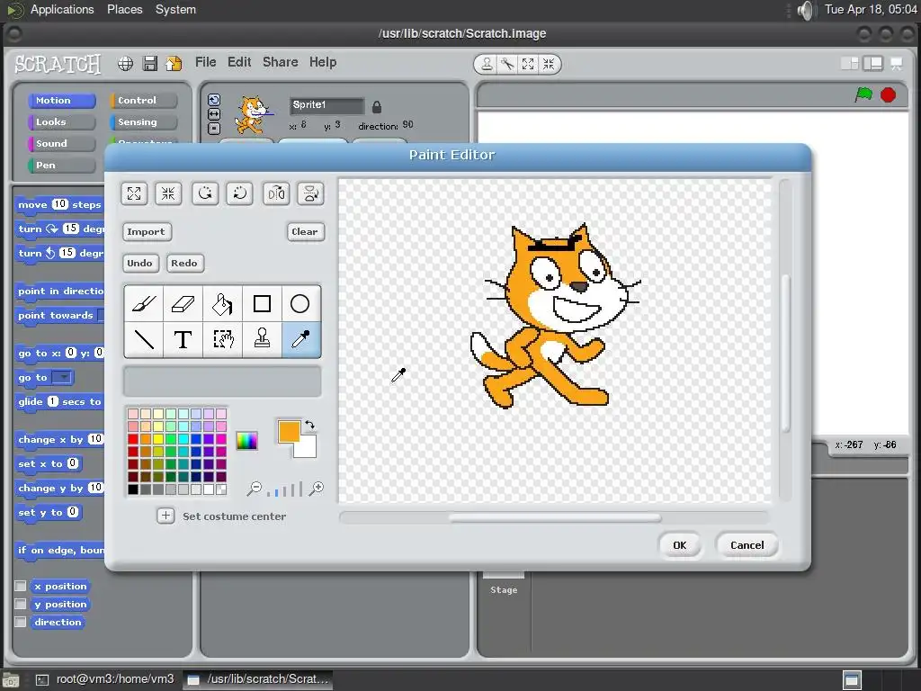This screenshot has width=921, height=691.
Task: Click the Grow costume icon in Paint Editor
Action: (134, 193)
